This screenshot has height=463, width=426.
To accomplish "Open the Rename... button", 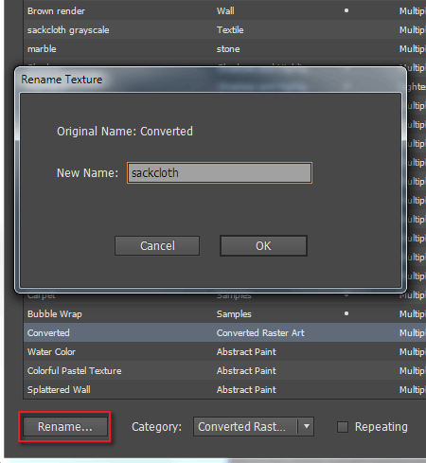I will point(65,427).
